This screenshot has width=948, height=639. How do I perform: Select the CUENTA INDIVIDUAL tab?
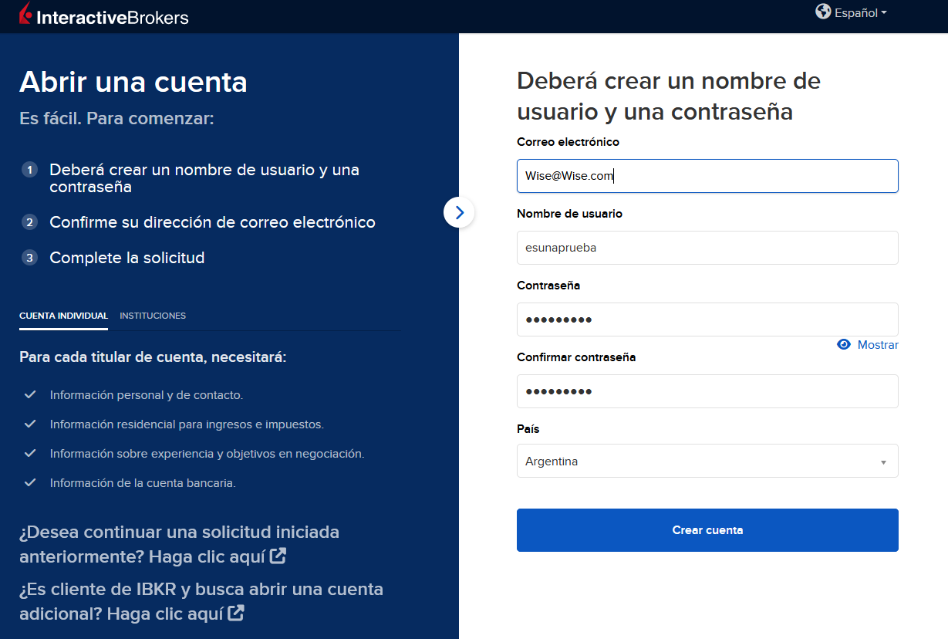pyautogui.click(x=63, y=316)
